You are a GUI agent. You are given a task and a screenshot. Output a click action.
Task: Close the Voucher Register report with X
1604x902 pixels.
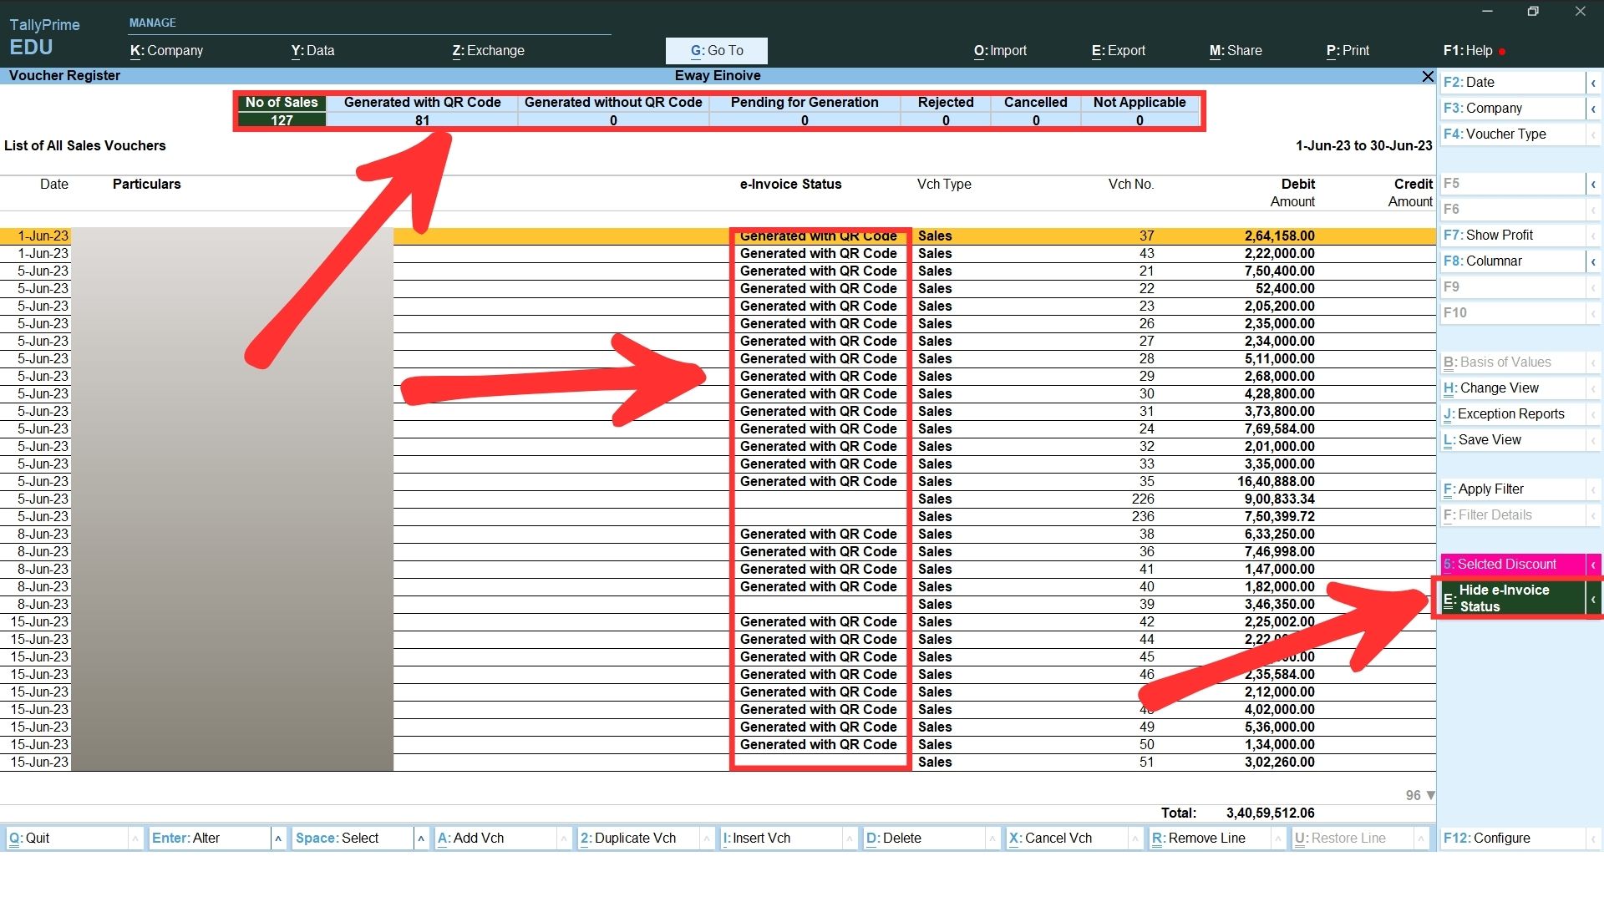(1428, 76)
